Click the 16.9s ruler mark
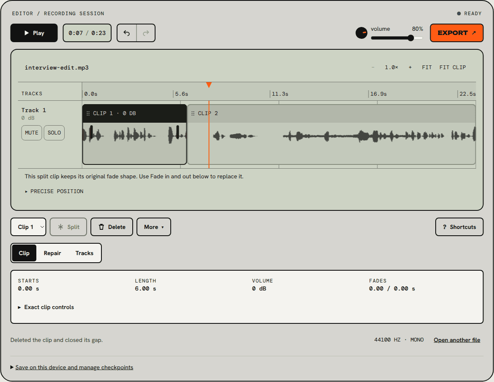This screenshot has width=494, height=382. click(378, 94)
